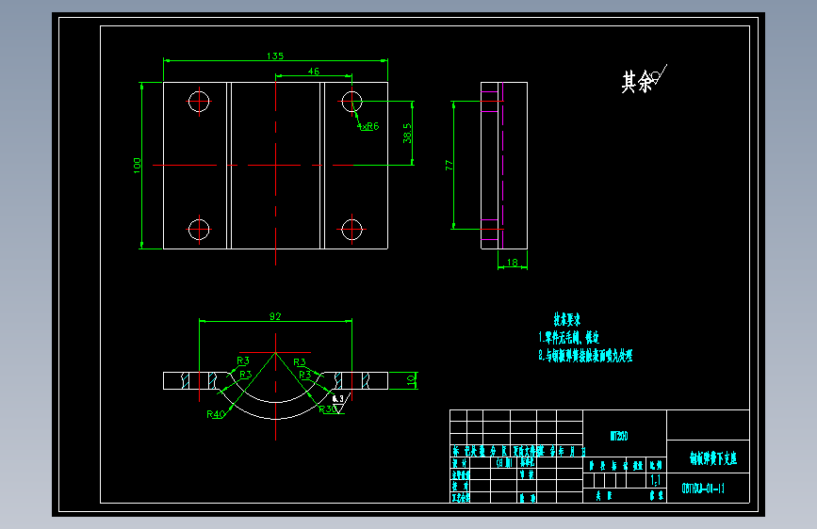
Task: Select technical requirement line 2
Action: click(585, 356)
